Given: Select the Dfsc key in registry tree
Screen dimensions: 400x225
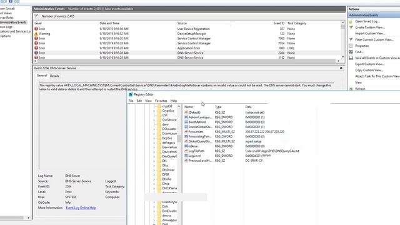Looking at the screenshot, I should tap(165, 166).
